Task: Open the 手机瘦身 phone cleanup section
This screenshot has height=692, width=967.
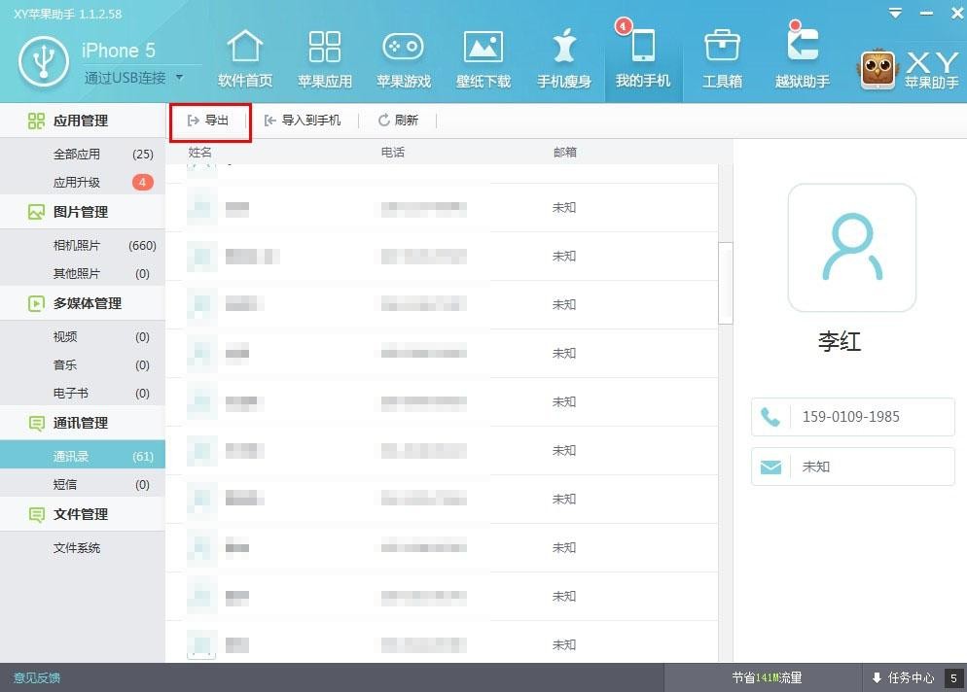Action: tap(563, 58)
